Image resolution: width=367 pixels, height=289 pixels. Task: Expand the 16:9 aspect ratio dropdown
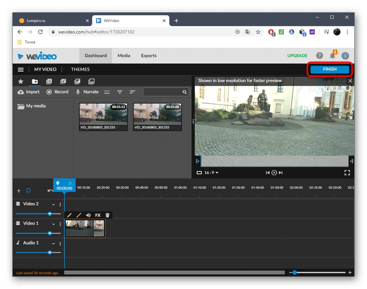coord(209,172)
